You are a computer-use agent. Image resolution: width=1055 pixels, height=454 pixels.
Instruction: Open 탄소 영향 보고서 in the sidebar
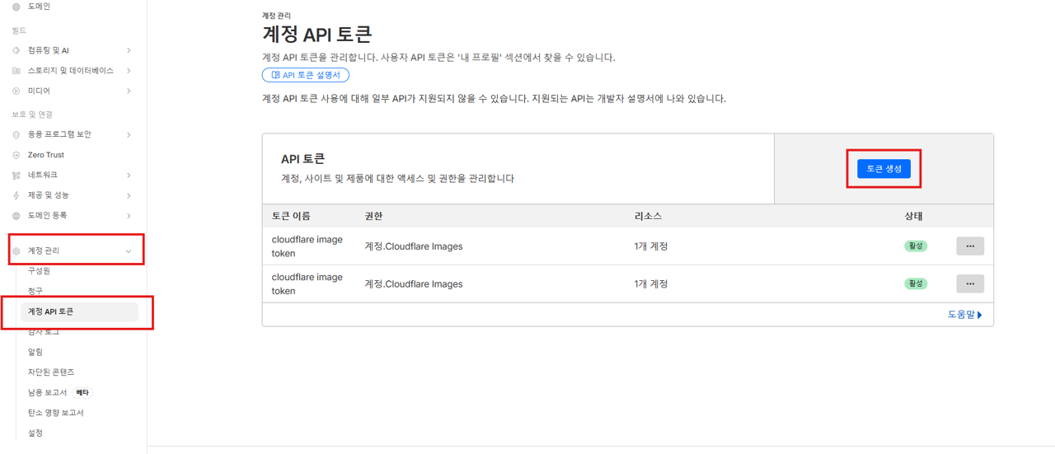tap(56, 413)
